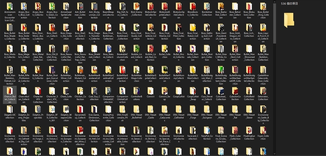
Task: Select the CoopCultist folder icon
Action: point(179,91)
